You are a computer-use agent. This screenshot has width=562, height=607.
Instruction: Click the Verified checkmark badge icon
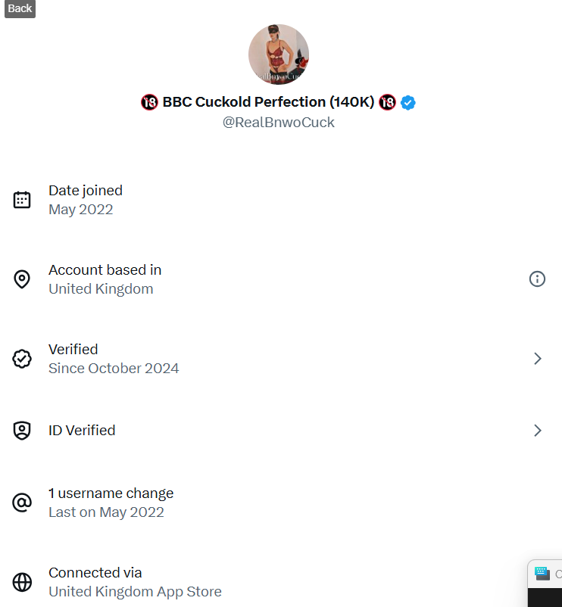tap(23, 358)
